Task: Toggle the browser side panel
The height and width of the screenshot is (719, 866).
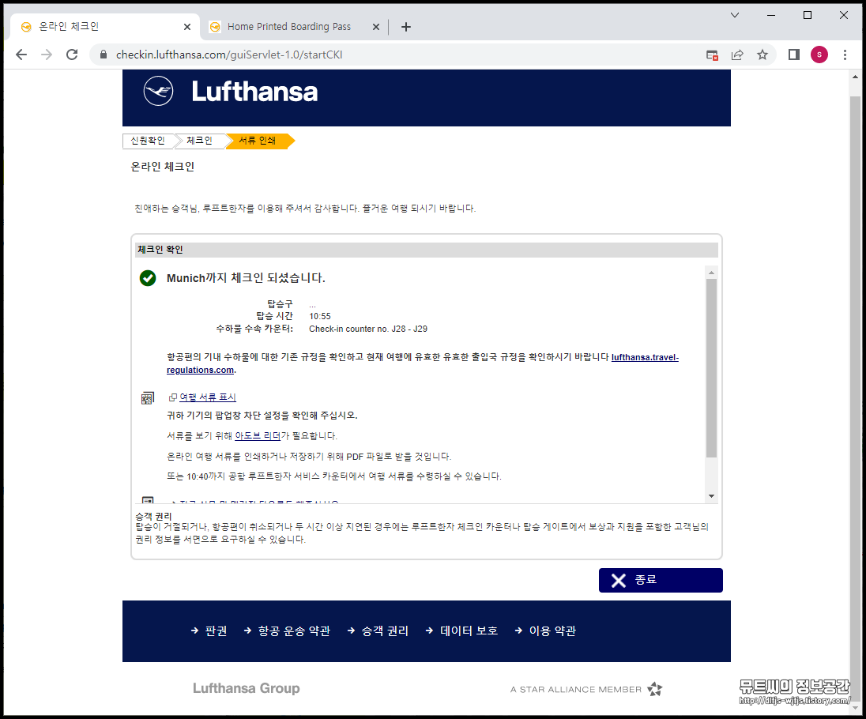Action: 793,55
